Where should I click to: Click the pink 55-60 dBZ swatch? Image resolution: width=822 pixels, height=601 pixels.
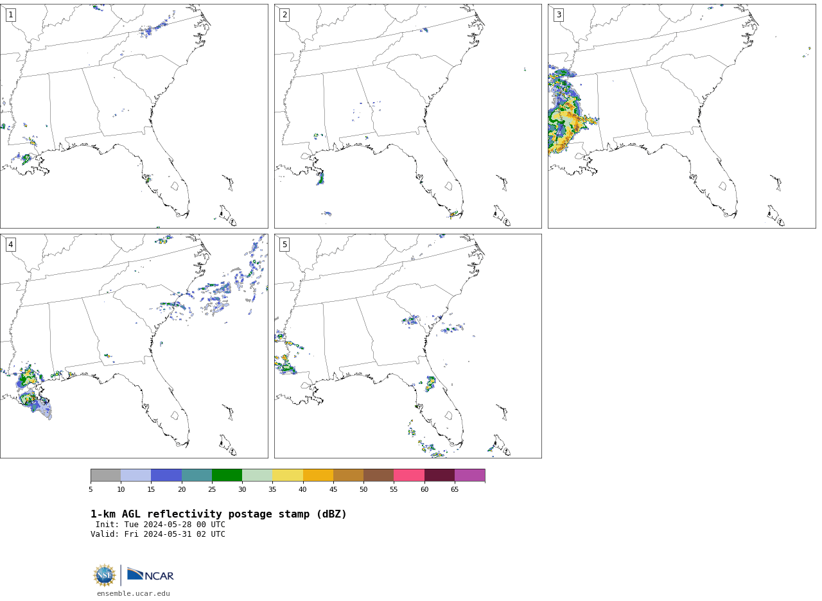[x=409, y=475]
